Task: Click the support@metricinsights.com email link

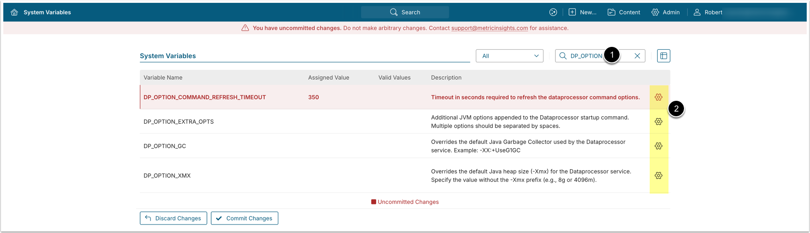Action: click(489, 28)
